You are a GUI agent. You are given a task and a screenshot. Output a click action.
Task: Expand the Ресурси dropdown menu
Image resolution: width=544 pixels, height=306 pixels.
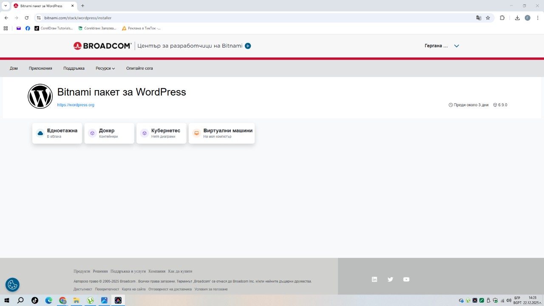point(105,68)
